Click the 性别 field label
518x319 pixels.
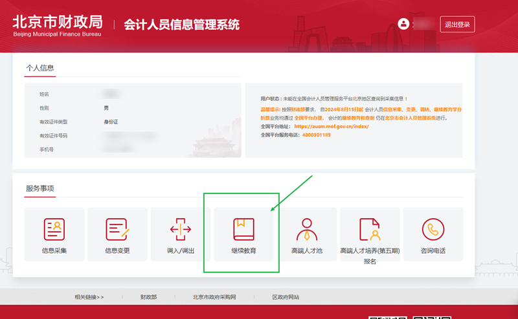(x=44, y=108)
